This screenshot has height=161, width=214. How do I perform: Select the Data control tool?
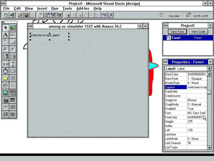(x=13, y=93)
